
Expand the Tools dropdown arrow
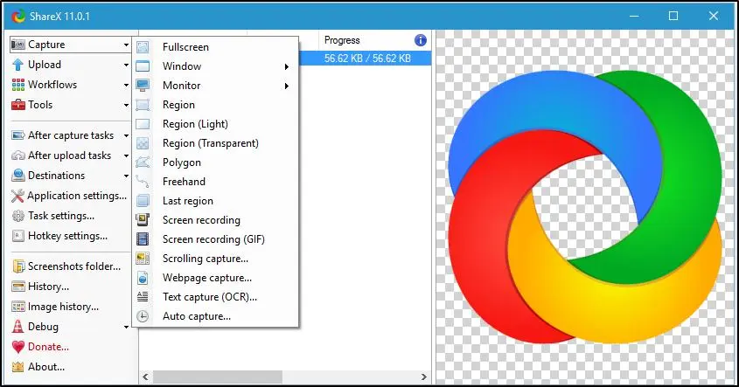[126, 105]
